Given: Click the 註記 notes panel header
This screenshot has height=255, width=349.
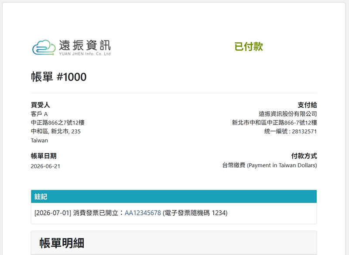Looking at the screenshot, I should coord(174,196).
